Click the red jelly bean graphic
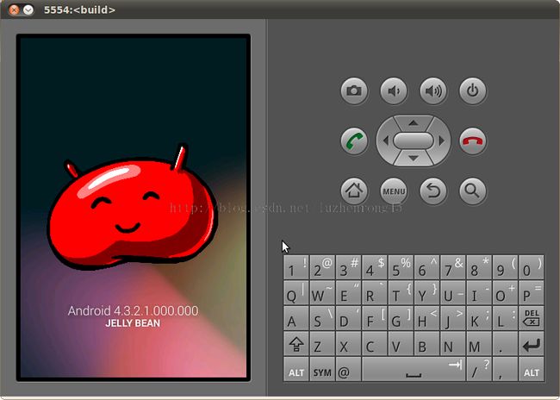 [x=132, y=208]
